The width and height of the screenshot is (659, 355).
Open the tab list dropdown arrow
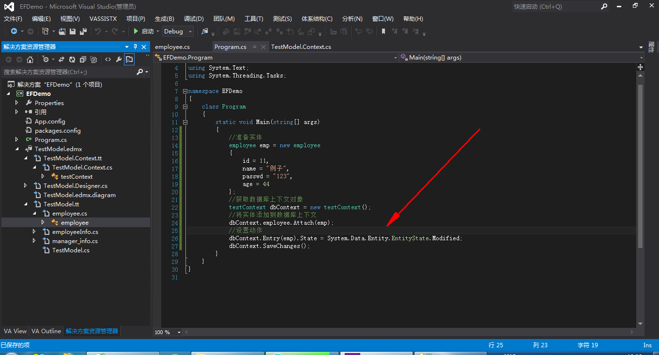(641, 47)
